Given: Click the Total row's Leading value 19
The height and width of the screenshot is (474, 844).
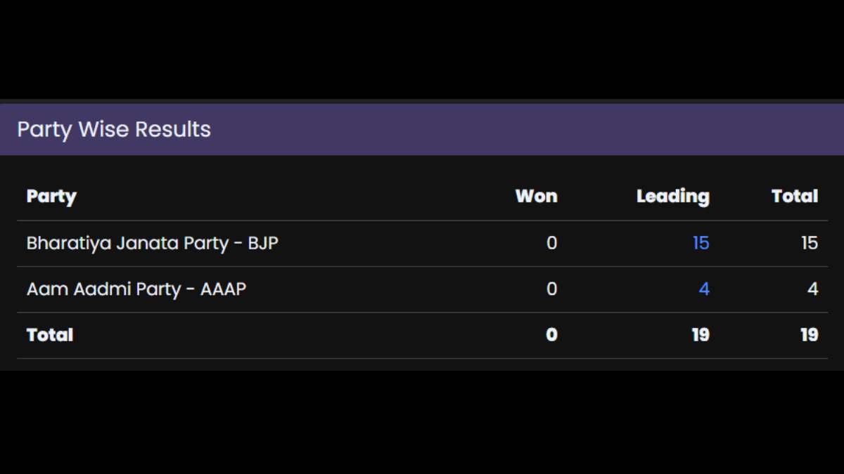Looking at the screenshot, I should (x=700, y=335).
